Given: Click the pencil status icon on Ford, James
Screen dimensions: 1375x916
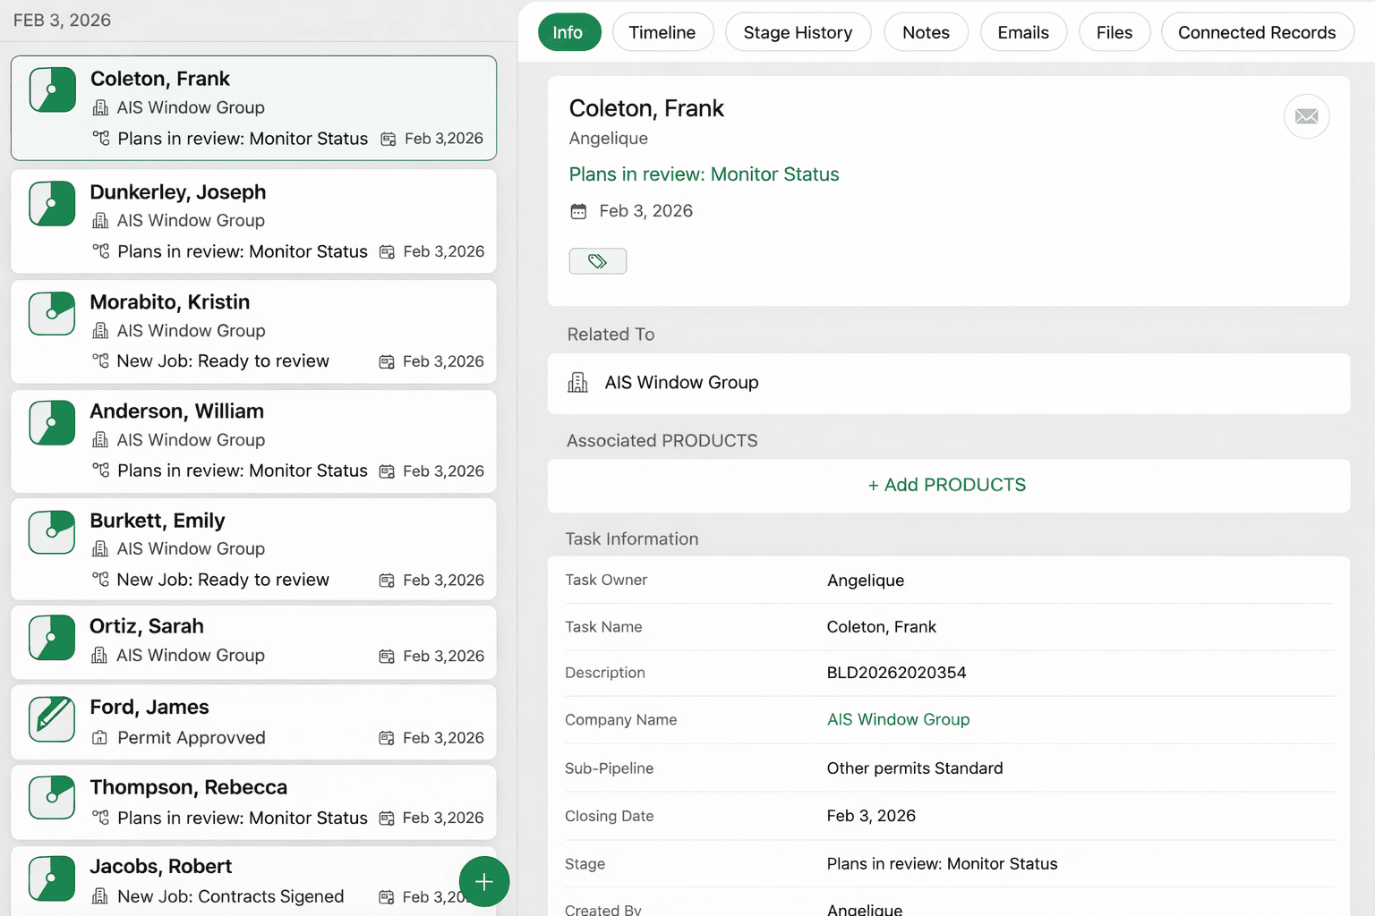Looking at the screenshot, I should click(52, 719).
